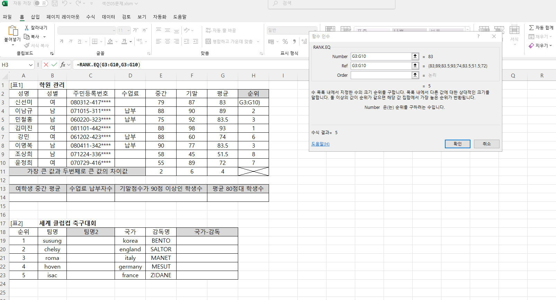Open the 복사 copy dropdown arrow
The width and height of the screenshot is (556, 300).
pyautogui.click(x=44, y=37)
